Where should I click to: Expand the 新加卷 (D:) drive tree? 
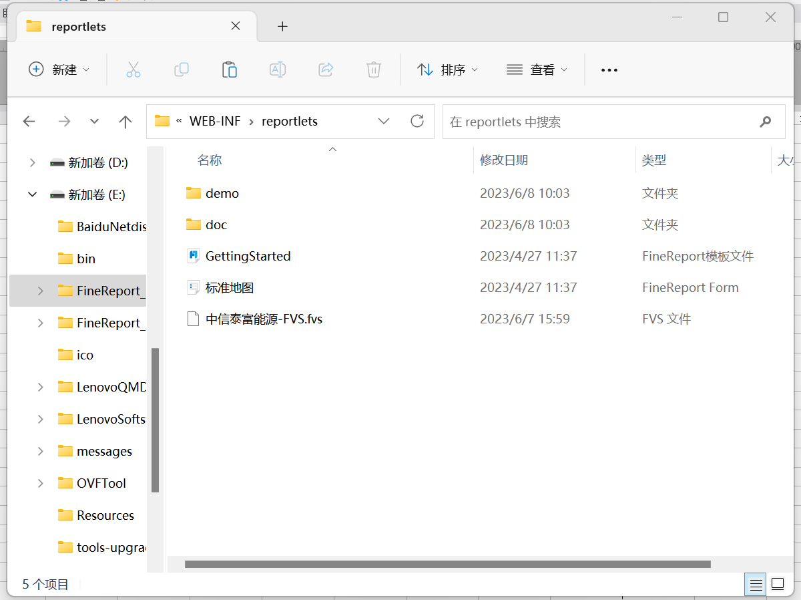tap(32, 162)
